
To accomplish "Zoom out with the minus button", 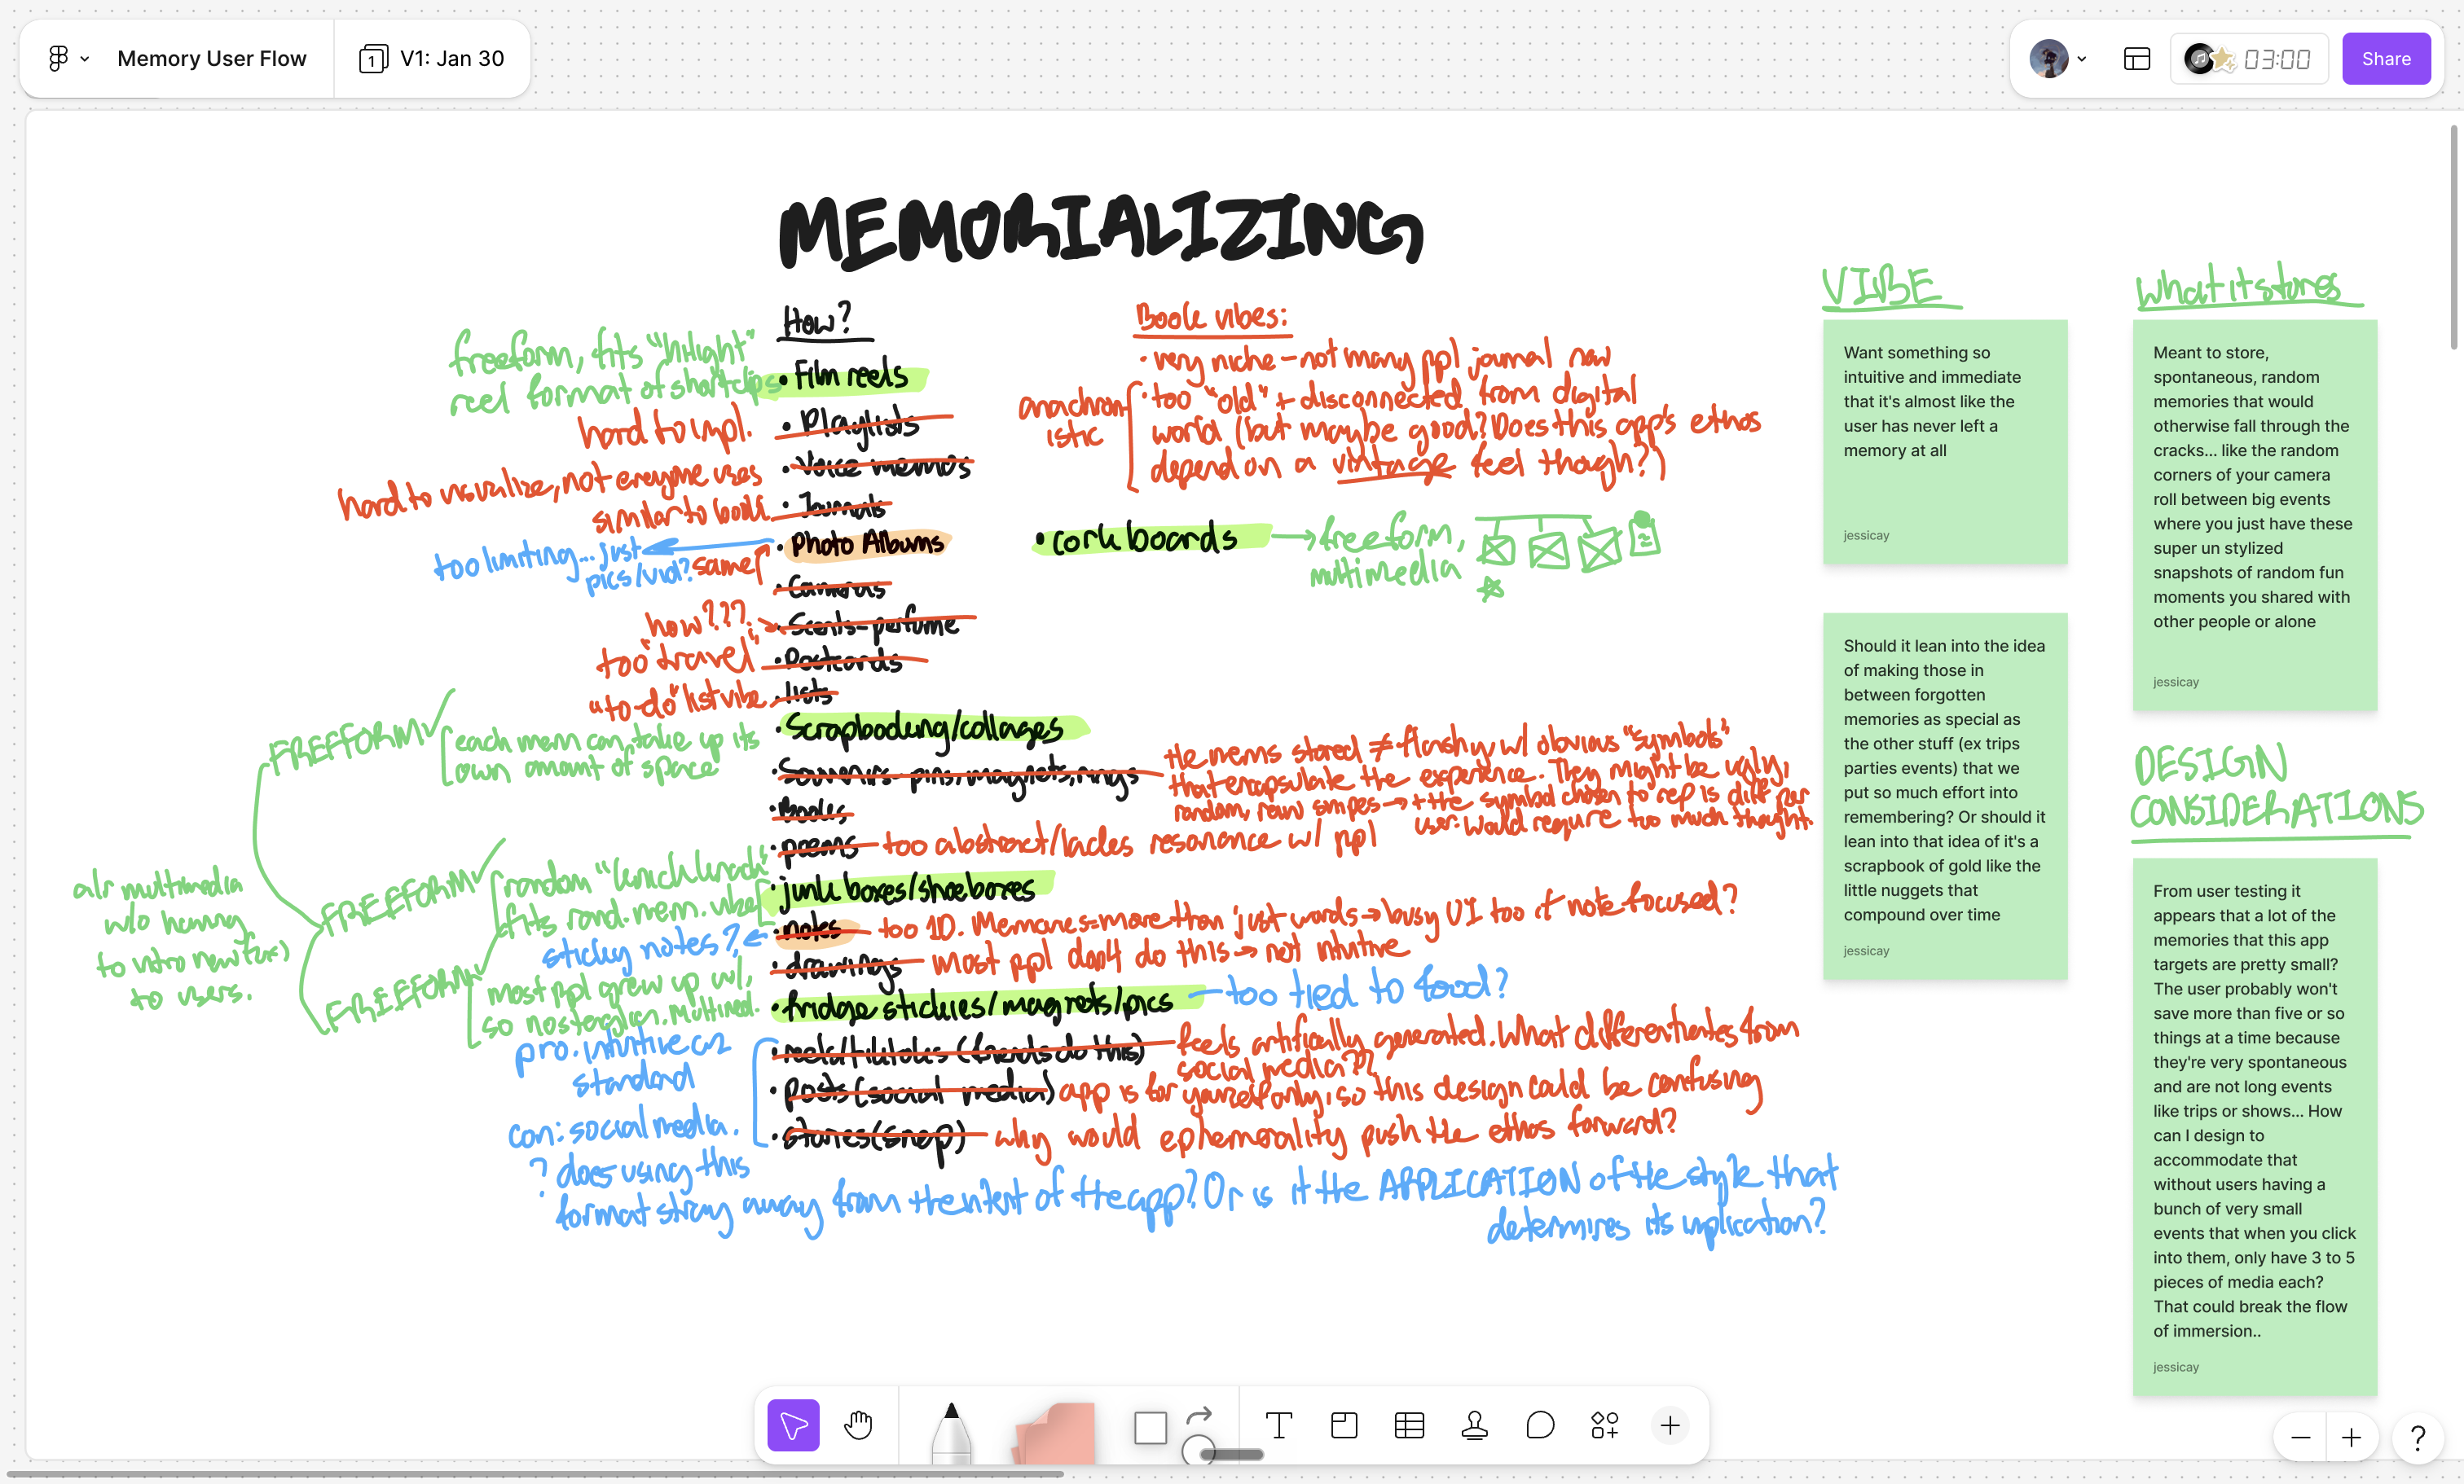I will click(x=2300, y=1438).
